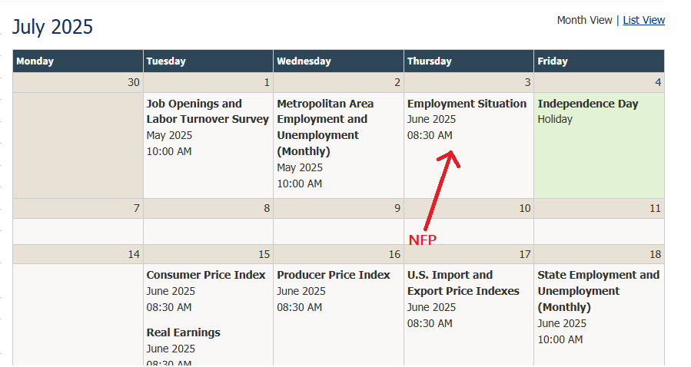
Task: Open State Employment and Unemployment (Monthly)
Action: 598,290
